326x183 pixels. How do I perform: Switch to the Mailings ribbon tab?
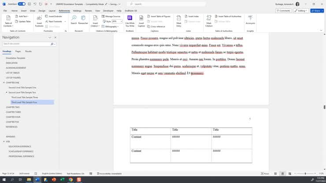(77, 11)
